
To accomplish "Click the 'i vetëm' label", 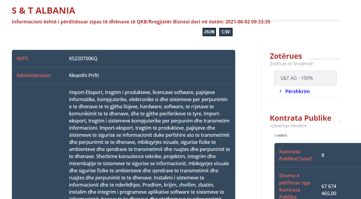I will click(281, 136).
